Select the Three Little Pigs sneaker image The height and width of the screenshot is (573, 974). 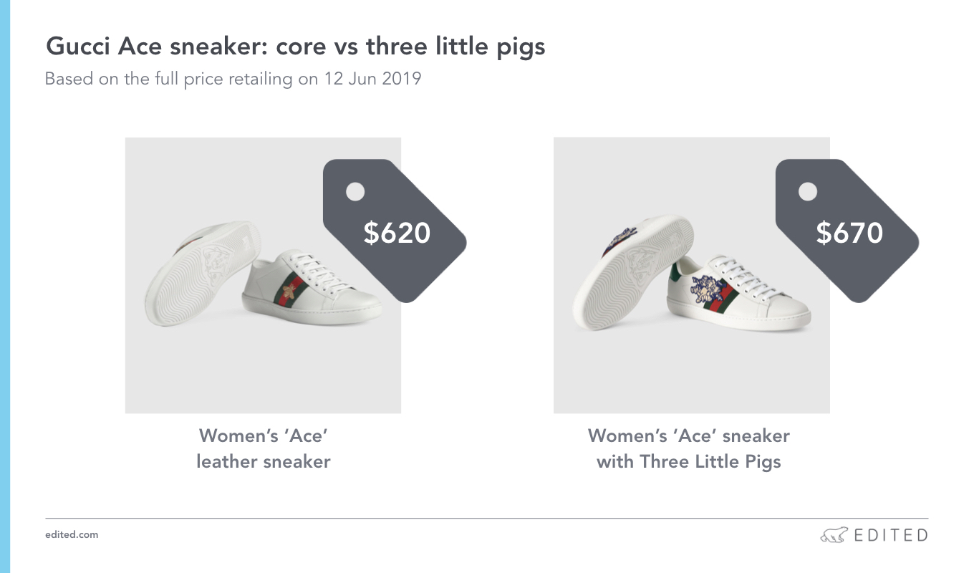tap(692, 275)
